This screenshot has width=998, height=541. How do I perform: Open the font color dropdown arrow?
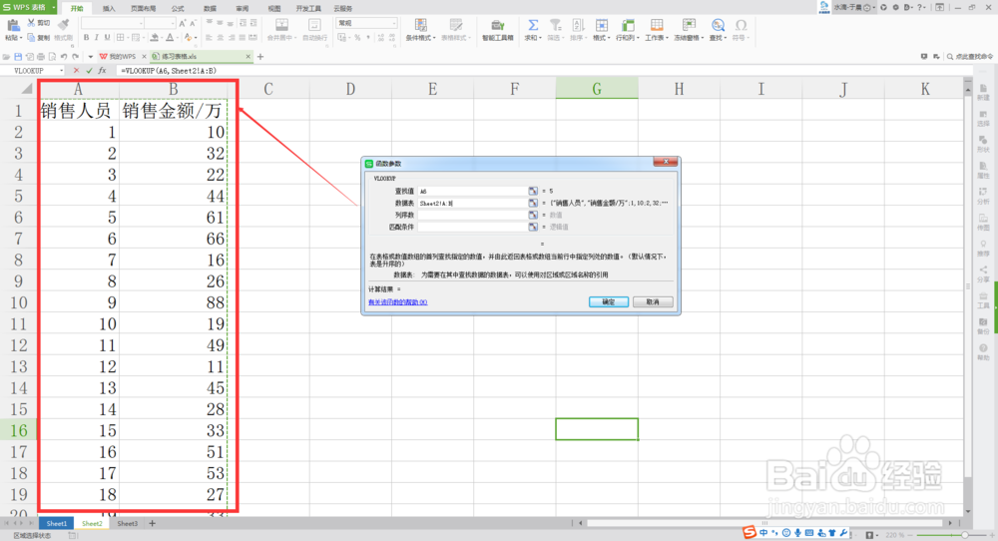[x=177, y=38]
